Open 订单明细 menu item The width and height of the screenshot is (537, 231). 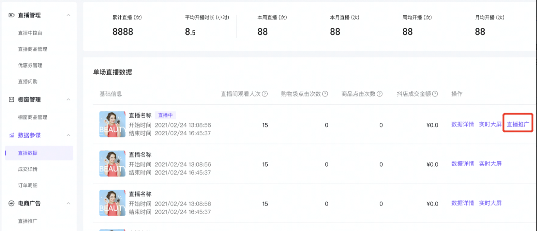[x=28, y=186]
